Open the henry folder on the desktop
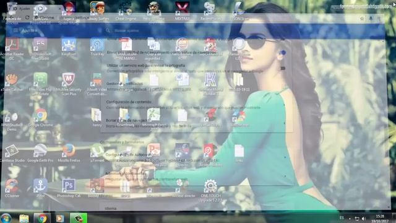Image resolution: width=396 pixels, height=223 pixels. (x=97, y=118)
